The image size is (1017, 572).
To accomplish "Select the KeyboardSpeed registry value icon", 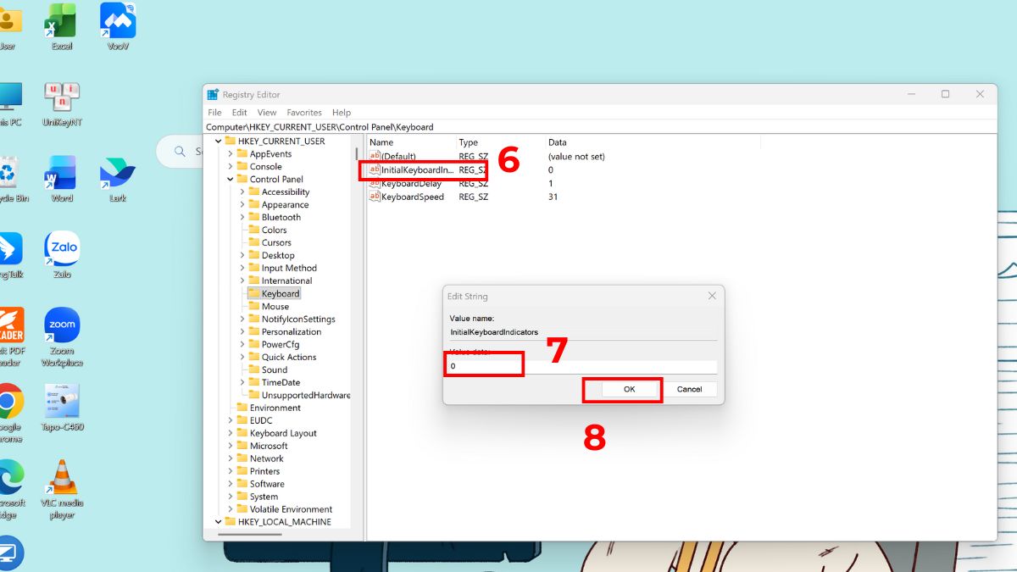I will [x=375, y=197].
